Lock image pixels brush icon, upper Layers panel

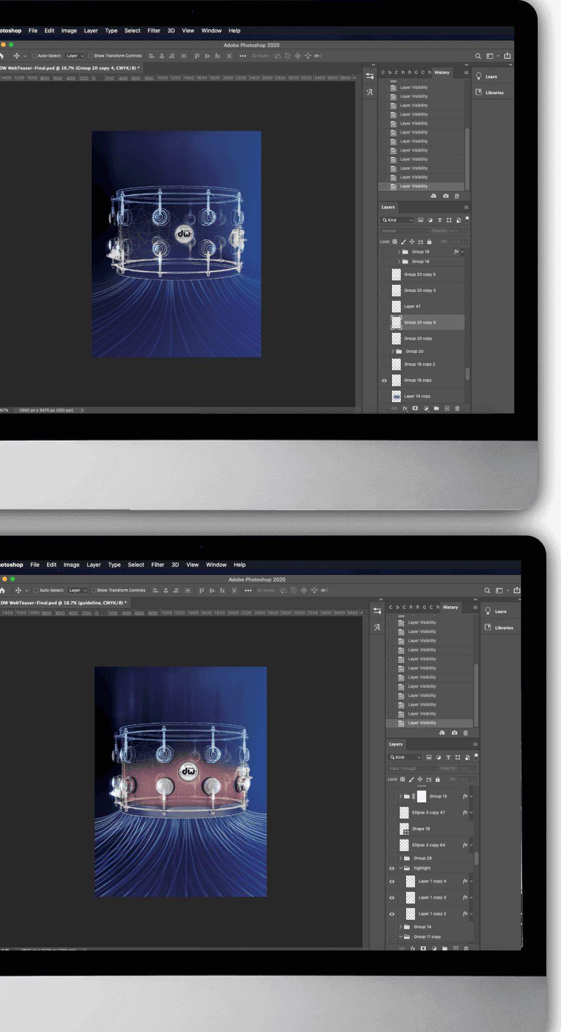tap(404, 242)
